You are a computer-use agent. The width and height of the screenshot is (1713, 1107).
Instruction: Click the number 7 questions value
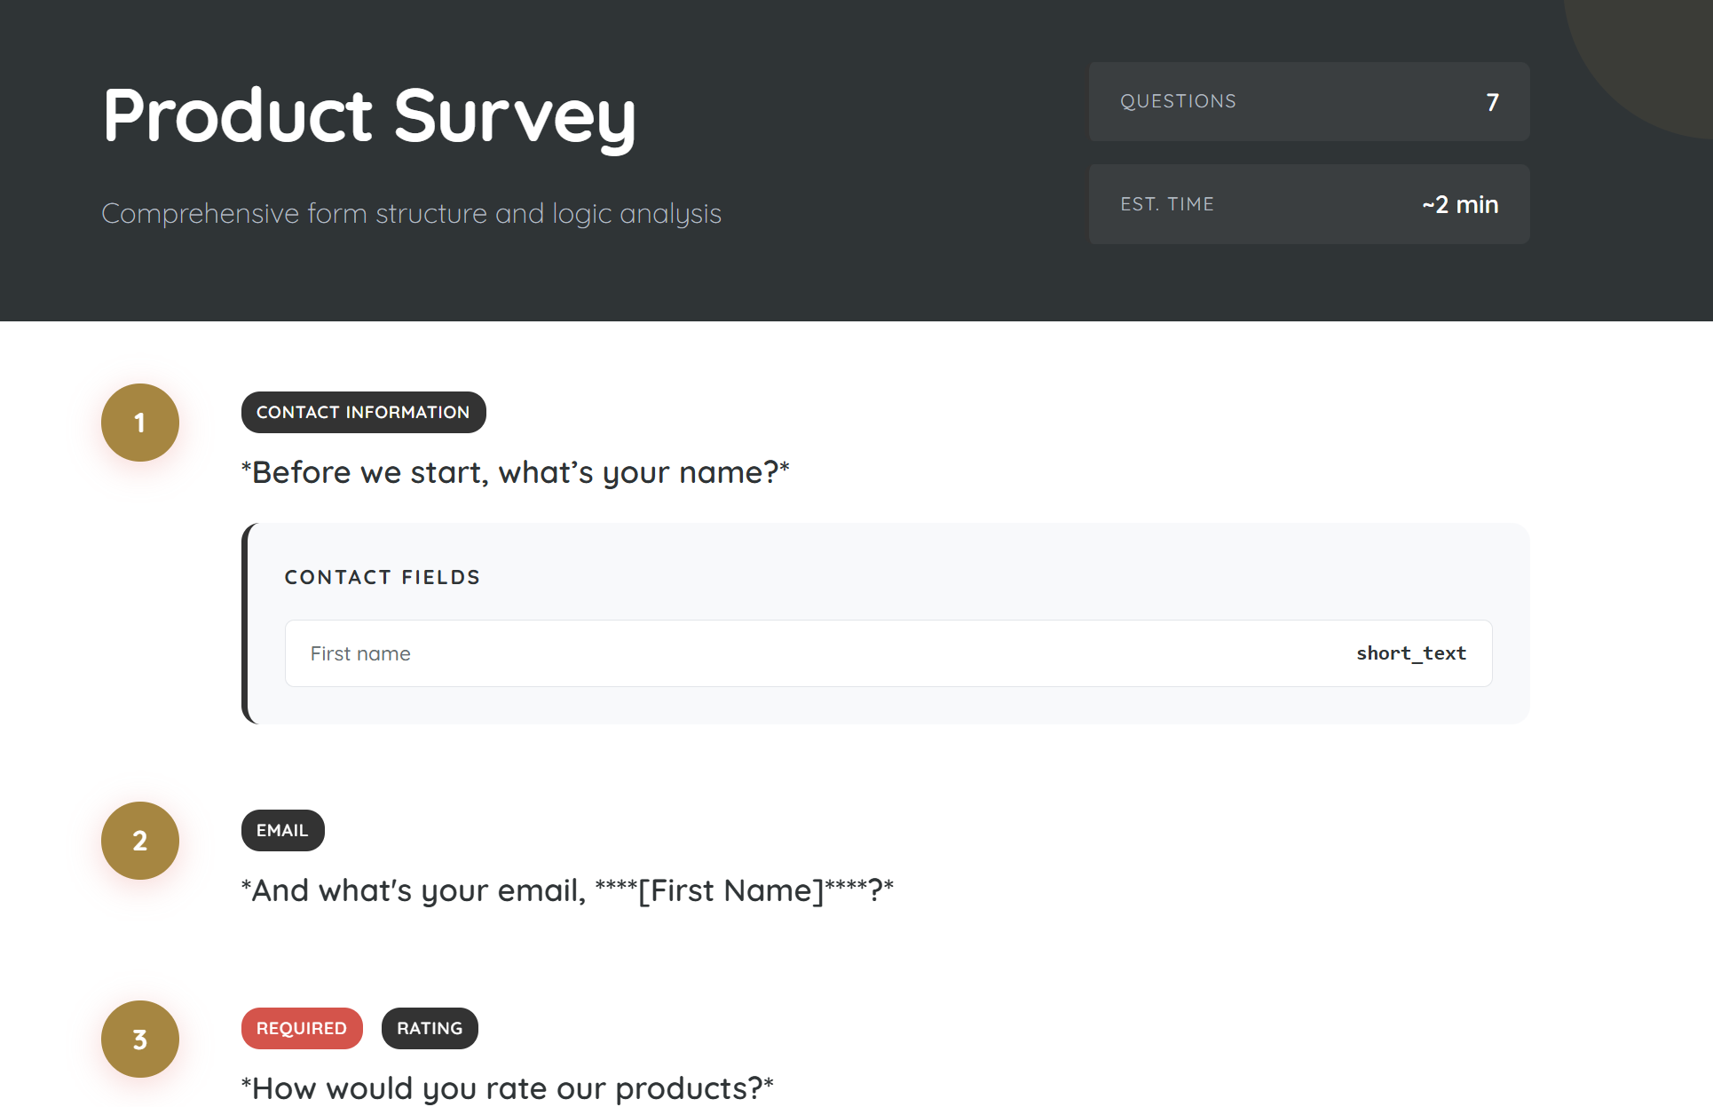click(x=1492, y=102)
